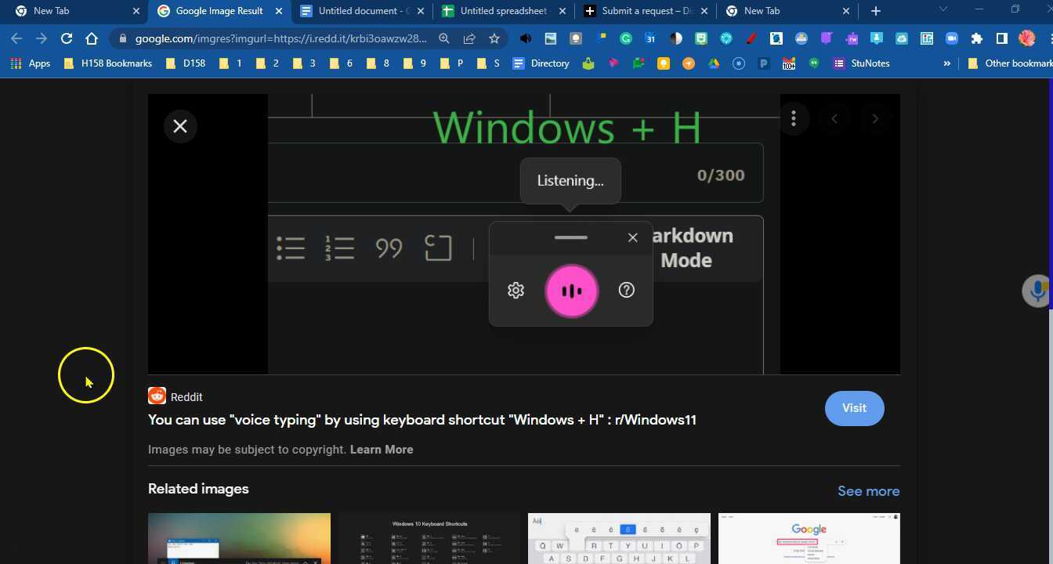Click the Visit button

tap(854, 408)
